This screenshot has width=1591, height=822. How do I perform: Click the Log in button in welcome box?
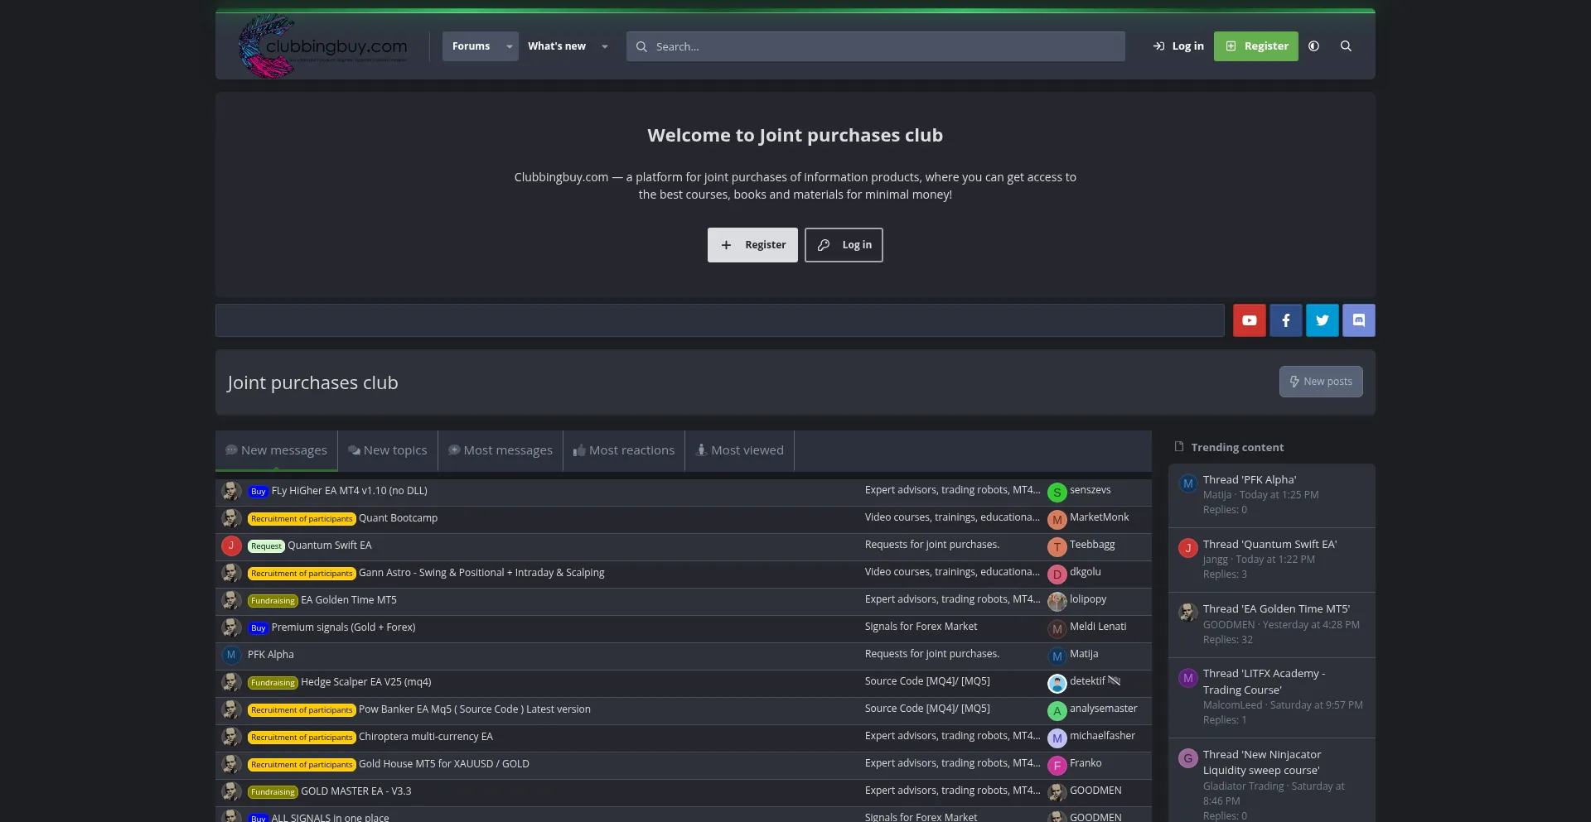point(844,245)
